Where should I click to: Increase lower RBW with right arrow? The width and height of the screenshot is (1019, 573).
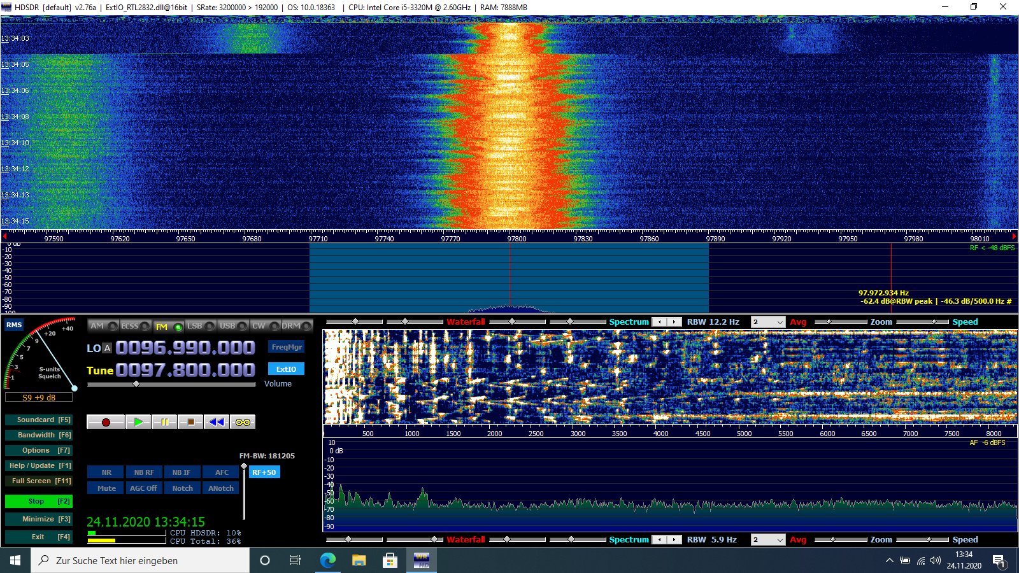click(674, 540)
